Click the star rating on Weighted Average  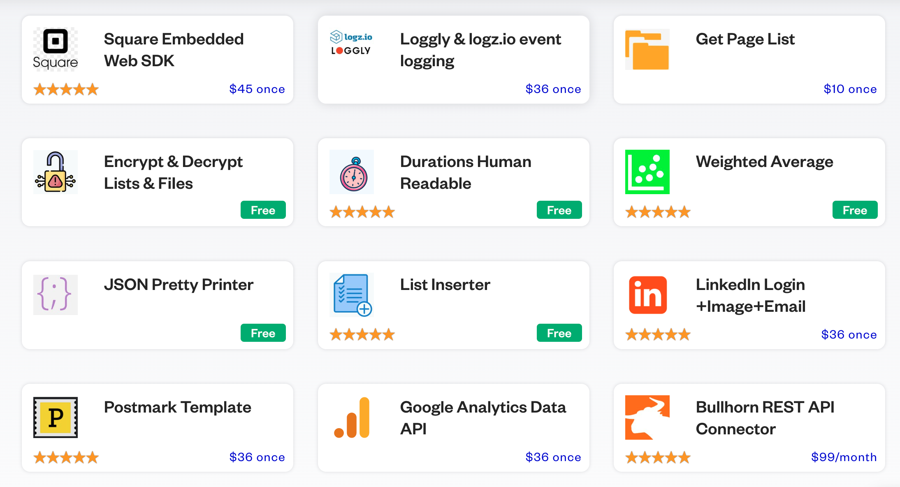coord(658,212)
